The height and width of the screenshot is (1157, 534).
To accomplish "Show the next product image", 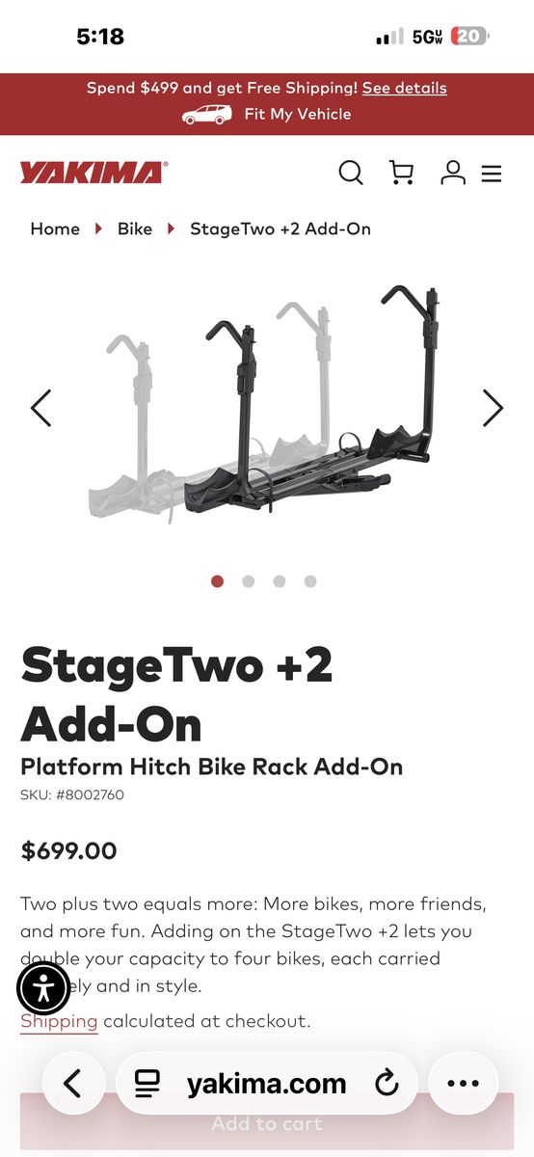I will pos(493,408).
